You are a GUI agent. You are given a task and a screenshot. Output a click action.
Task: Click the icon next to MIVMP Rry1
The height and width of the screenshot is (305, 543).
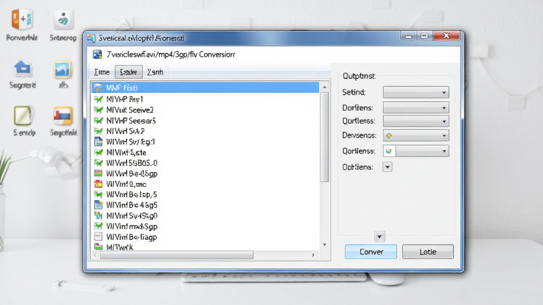[98, 99]
